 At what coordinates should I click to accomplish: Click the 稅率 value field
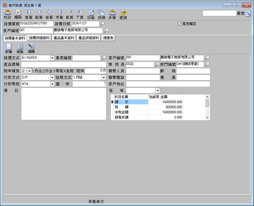[x=96, y=71]
